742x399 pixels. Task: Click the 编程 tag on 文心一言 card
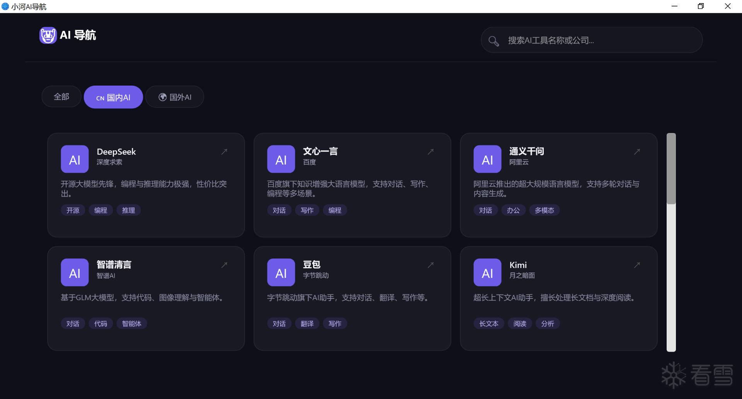click(x=335, y=210)
